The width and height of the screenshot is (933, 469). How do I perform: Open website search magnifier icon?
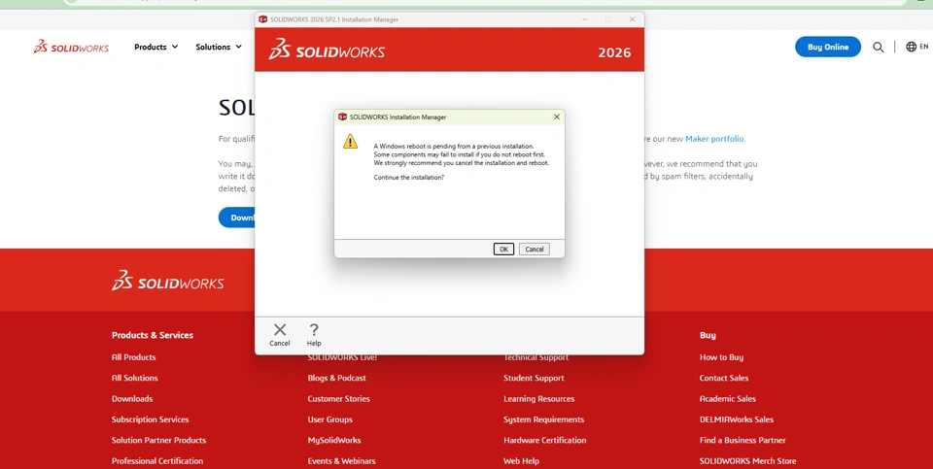pos(878,47)
